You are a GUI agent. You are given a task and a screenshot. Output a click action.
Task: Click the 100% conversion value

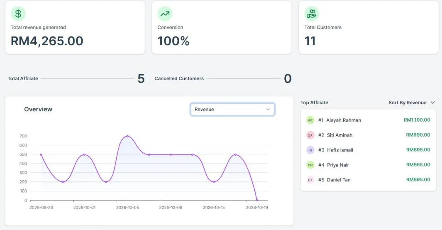pos(173,41)
